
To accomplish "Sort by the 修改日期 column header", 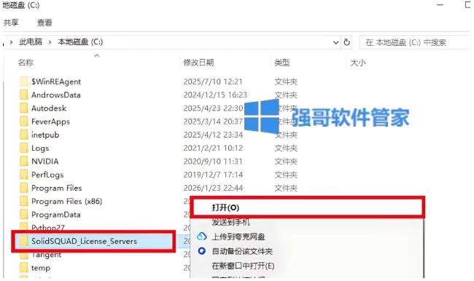I will [x=198, y=63].
